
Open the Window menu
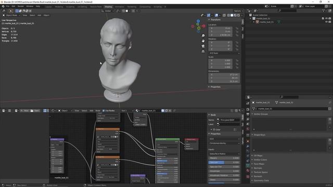point(30,6)
